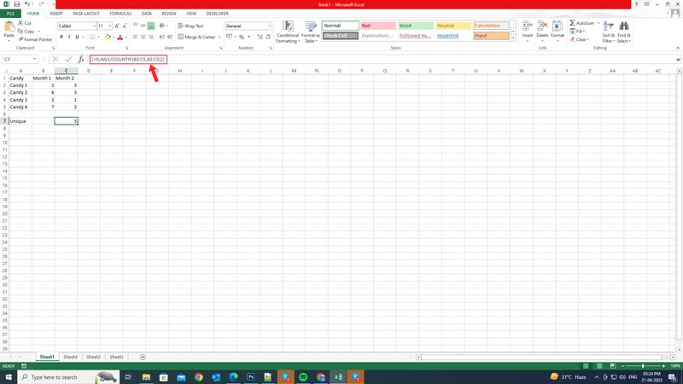Cut the selection with the Cut button
Screen dimensions: 683x384
click(x=25, y=23)
